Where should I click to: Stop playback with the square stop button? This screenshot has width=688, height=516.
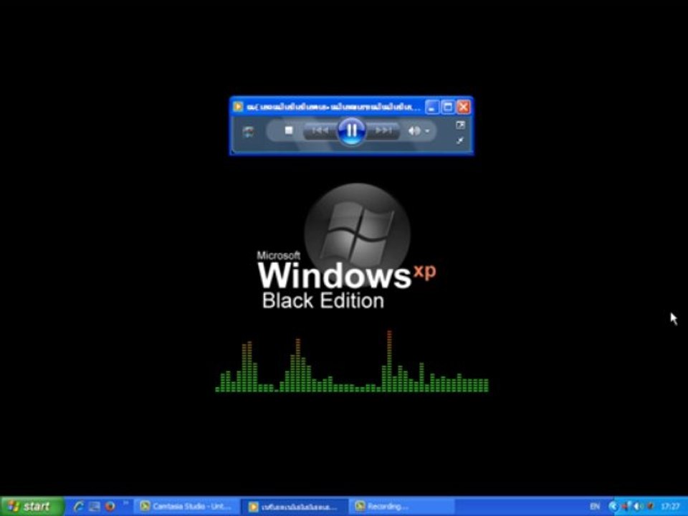pos(288,130)
